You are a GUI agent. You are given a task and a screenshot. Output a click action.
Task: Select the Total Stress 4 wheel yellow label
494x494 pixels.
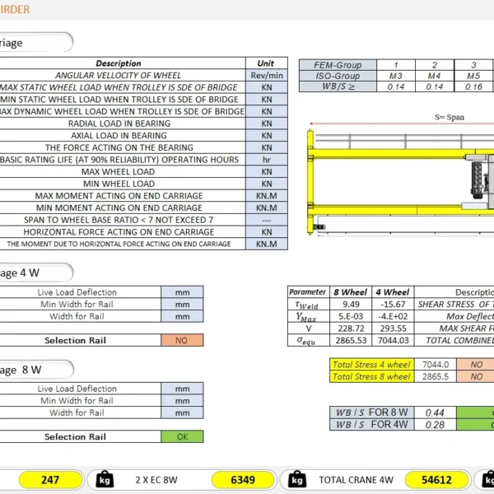(372, 365)
